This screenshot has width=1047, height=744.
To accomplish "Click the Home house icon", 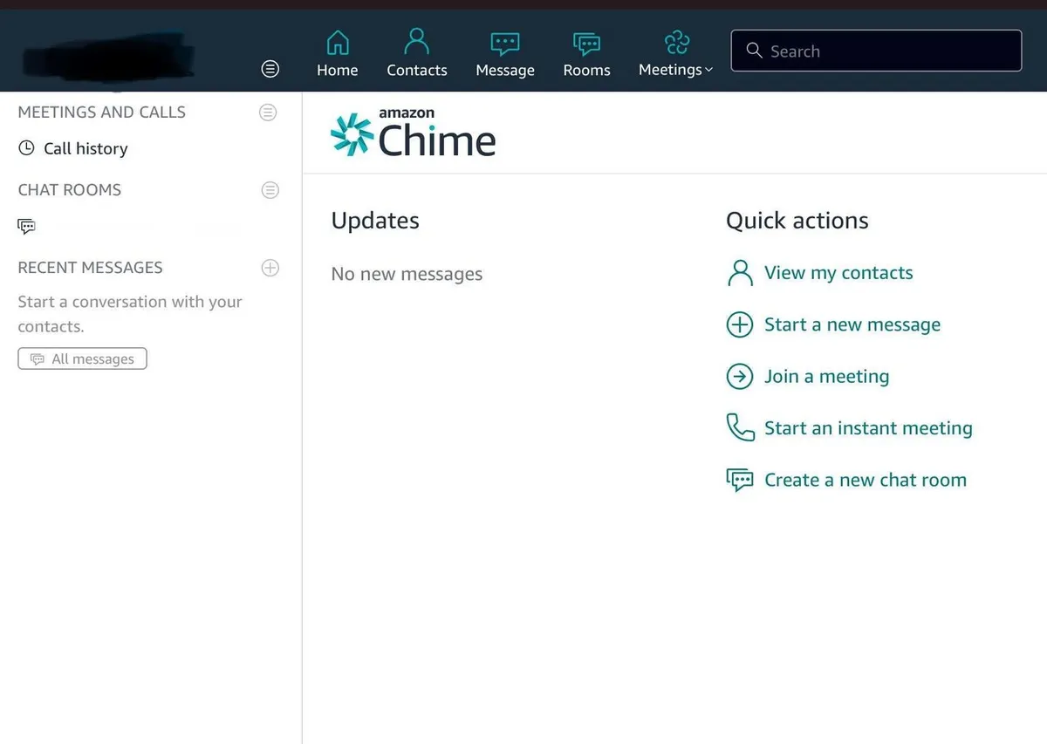I will click(337, 43).
